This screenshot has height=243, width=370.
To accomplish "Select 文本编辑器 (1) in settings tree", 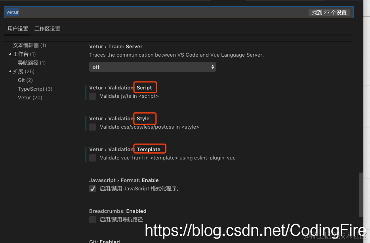I will [29, 45].
